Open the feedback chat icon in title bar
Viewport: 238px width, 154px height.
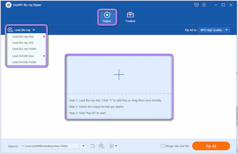click(x=196, y=5)
